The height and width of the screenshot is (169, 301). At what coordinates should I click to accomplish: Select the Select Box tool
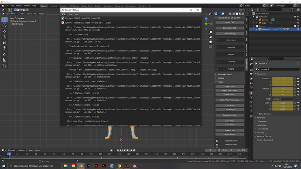(x=4, y=20)
